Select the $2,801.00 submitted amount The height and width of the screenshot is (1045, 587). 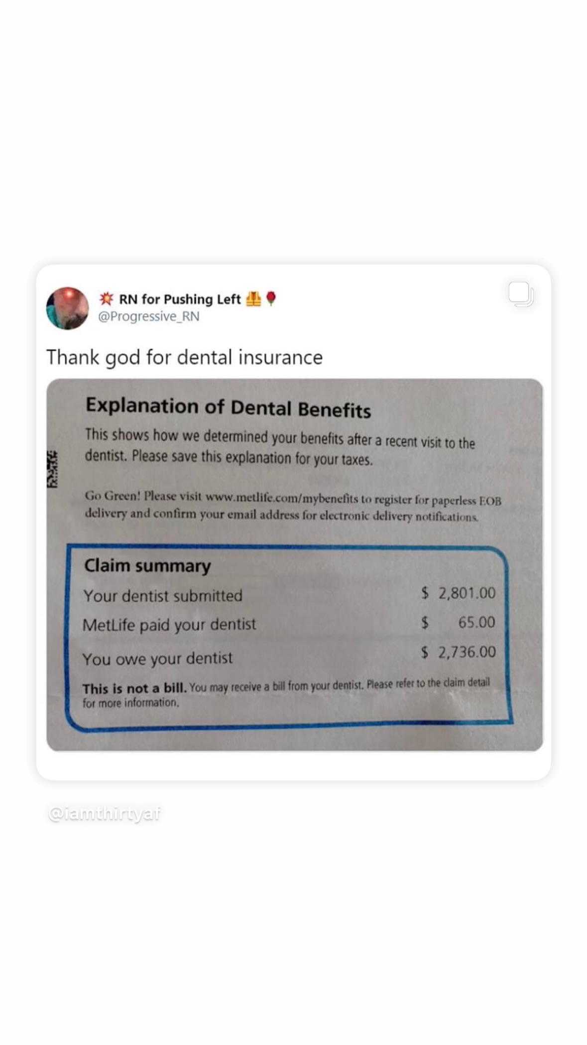click(x=459, y=593)
